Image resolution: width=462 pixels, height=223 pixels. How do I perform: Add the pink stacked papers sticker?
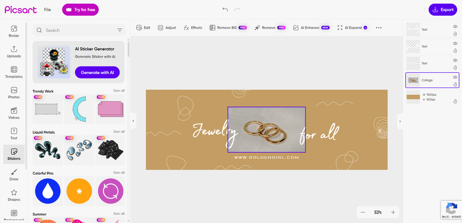[110, 110]
